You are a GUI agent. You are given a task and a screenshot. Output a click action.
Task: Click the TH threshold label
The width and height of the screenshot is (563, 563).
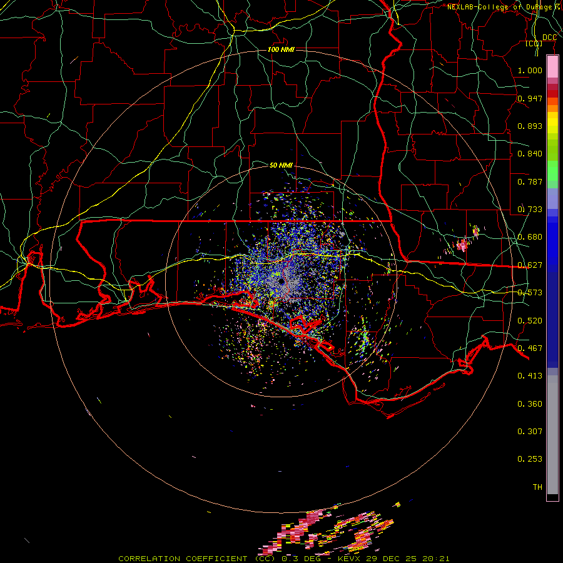tap(537, 487)
